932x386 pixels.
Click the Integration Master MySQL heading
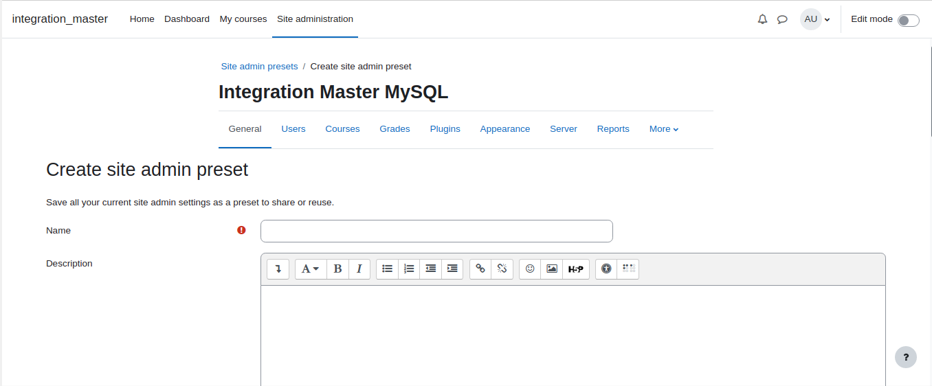pyautogui.click(x=333, y=92)
